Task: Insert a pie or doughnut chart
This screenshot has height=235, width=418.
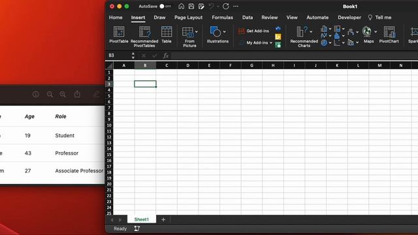Action: (x=324, y=42)
